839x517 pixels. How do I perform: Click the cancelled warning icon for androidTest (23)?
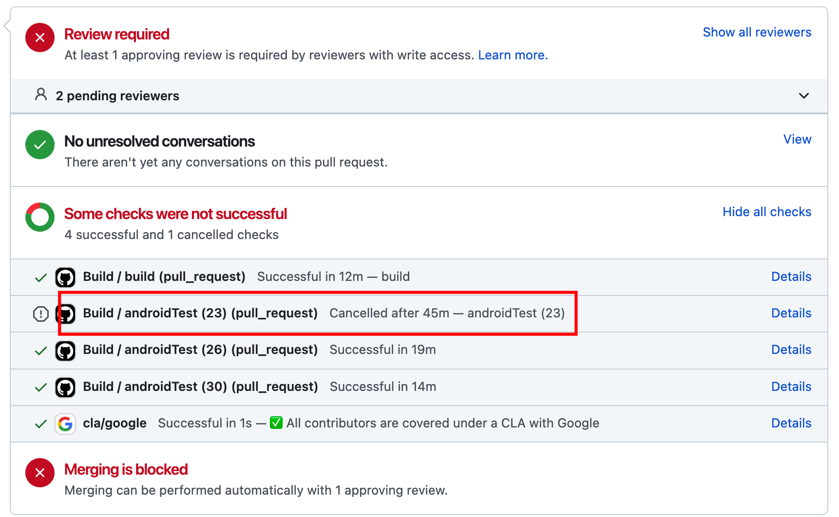(x=41, y=314)
